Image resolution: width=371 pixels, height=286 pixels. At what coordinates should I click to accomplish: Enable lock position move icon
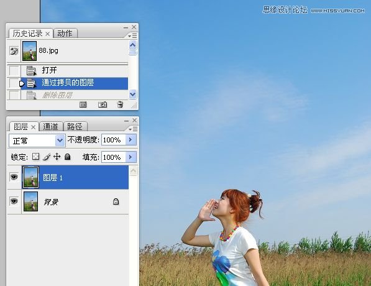pos(57,157)
